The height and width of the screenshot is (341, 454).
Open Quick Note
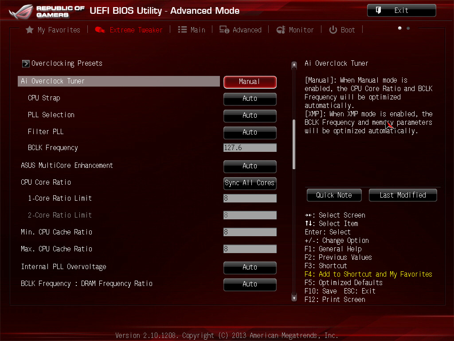coord(334,195)
